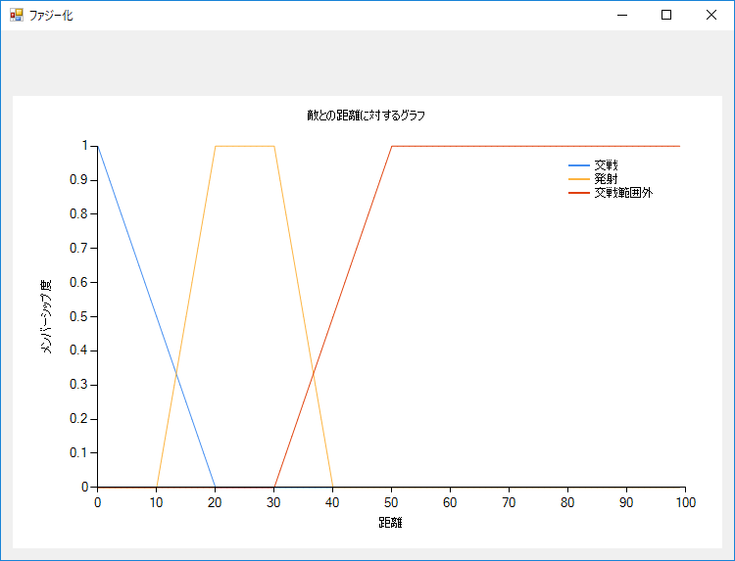735x561 pixels.
Task: Click the x-axis tick label 50
Action: coord(391,502)
